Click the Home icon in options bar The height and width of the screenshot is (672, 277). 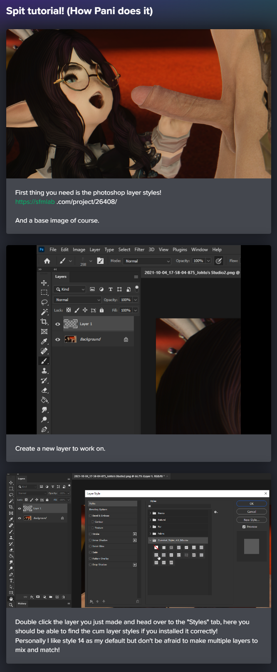click(x=47, y=261)
